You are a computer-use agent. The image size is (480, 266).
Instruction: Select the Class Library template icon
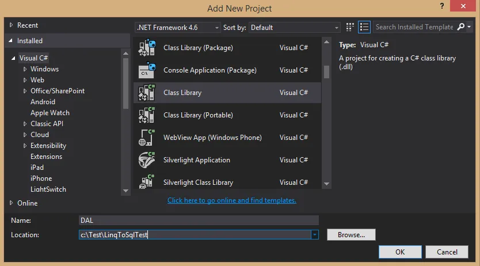click(147, 93)
